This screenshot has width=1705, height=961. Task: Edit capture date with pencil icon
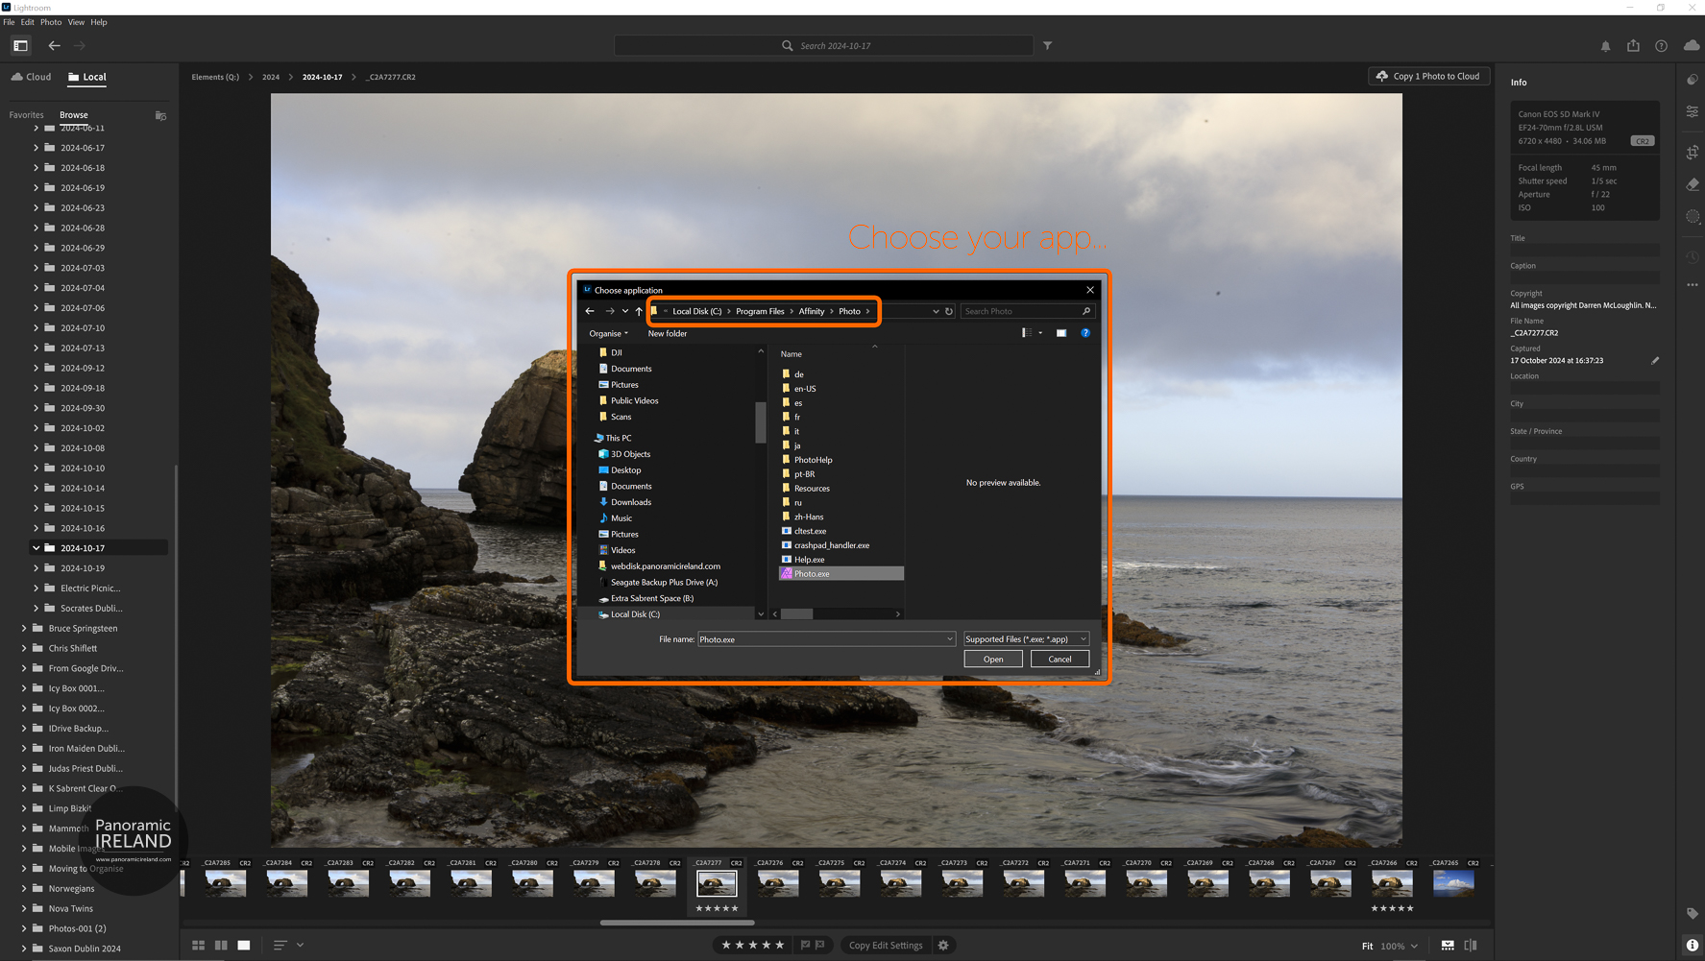(1655, 361)
